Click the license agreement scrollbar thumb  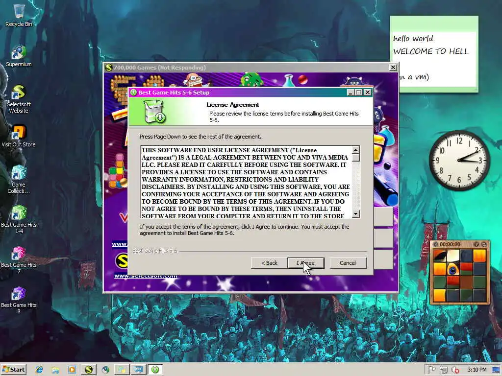(x=356, y=158)
